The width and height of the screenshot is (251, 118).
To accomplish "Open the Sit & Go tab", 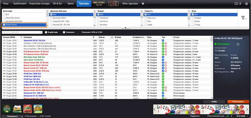I will (x=57, y=4).
